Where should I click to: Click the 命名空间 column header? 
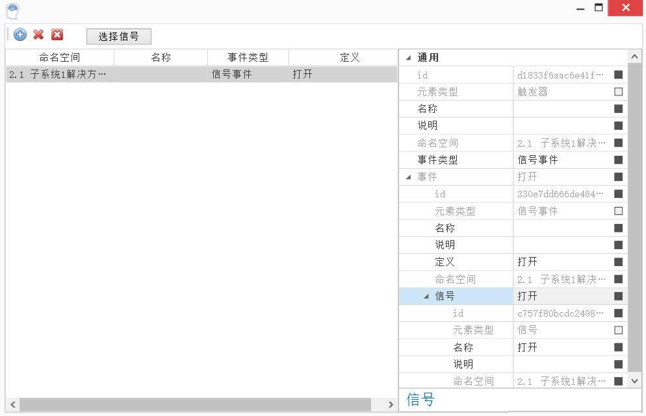click(60, 57)
